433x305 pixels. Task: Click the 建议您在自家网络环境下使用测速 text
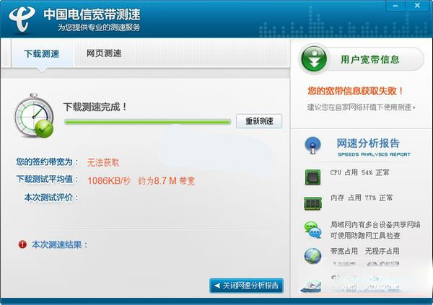(362, 107)
